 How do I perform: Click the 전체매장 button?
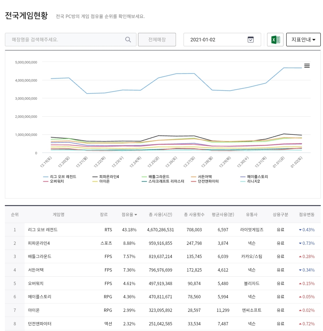[x=157, y=40]
